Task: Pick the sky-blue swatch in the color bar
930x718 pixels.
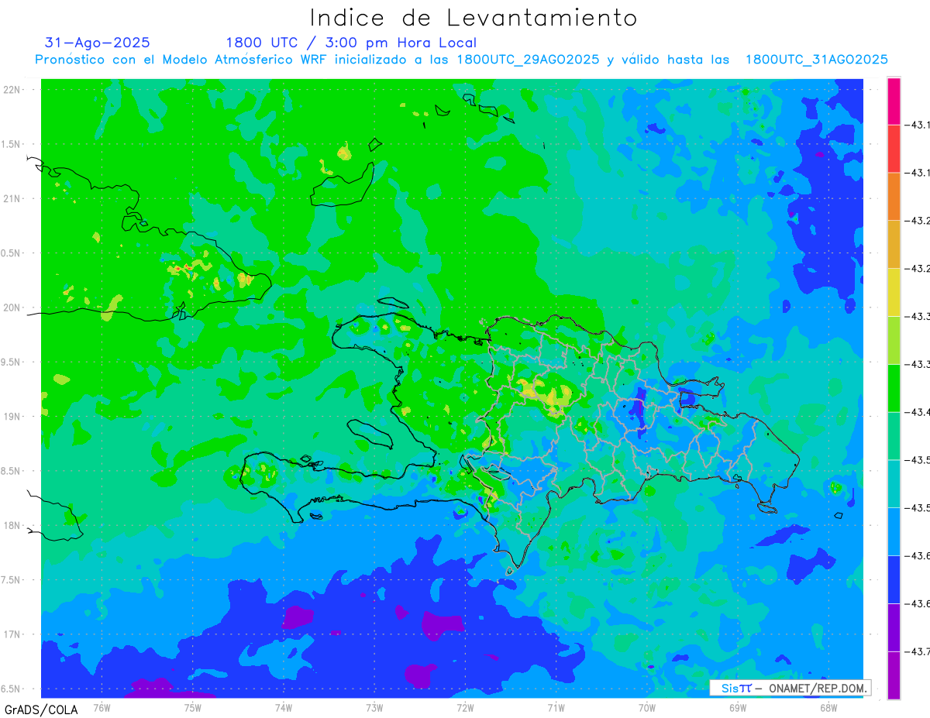Action: pos(894,531)
